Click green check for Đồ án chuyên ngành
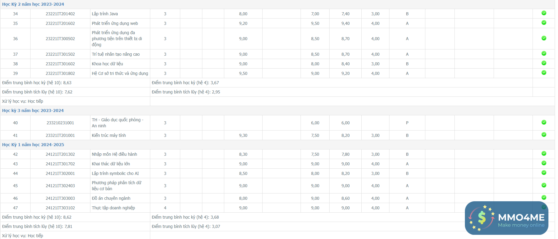Viewport: 558px width, 239px height. pyautogui.click(x=544, y=198)
